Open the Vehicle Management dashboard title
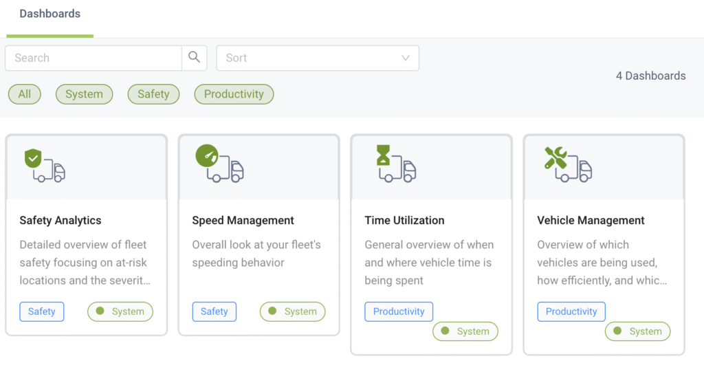 (591, 220)
